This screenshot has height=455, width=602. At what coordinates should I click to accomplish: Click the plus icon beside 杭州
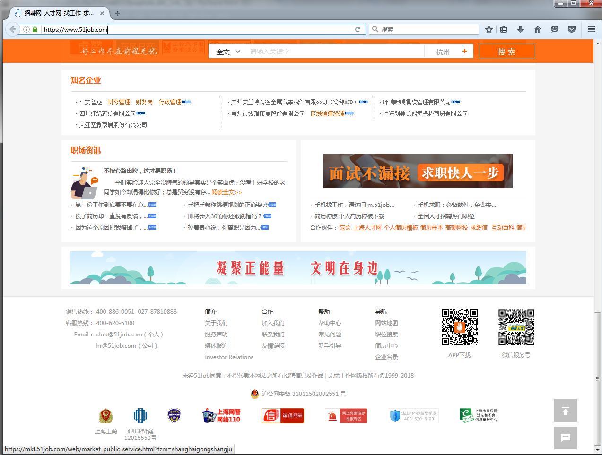[465, 51]
